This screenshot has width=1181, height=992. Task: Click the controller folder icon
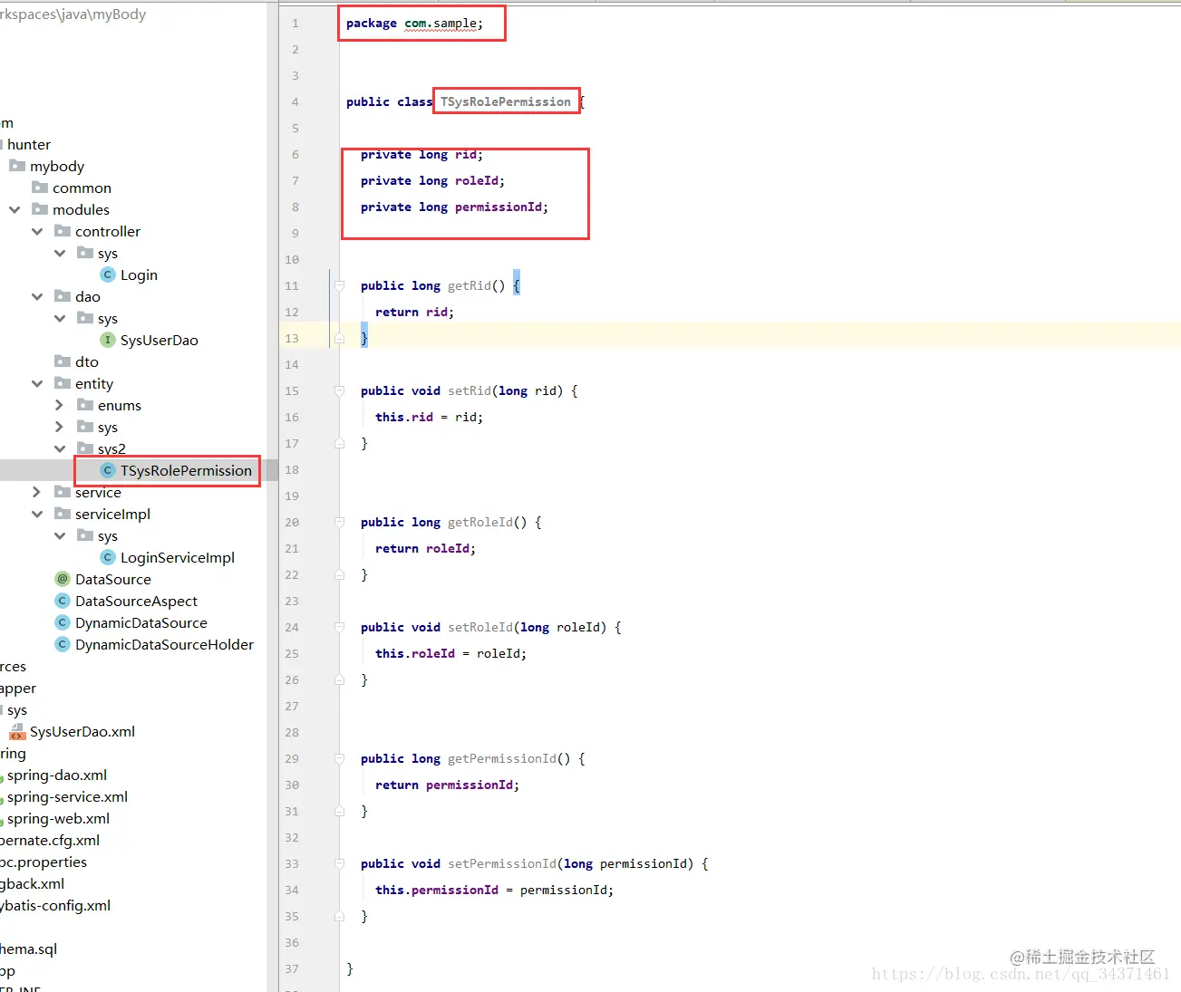pyautogui.click(x=63, y=231)
